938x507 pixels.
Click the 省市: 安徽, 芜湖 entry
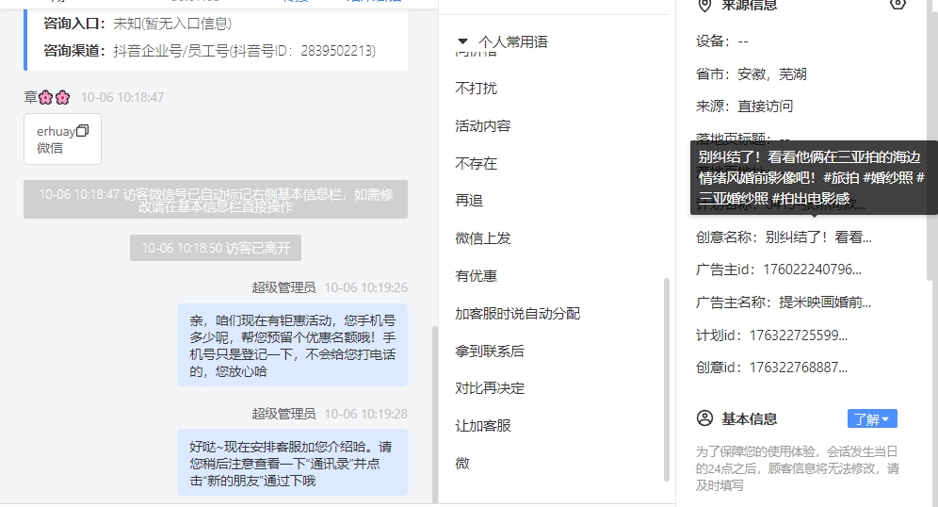point(752,74)
